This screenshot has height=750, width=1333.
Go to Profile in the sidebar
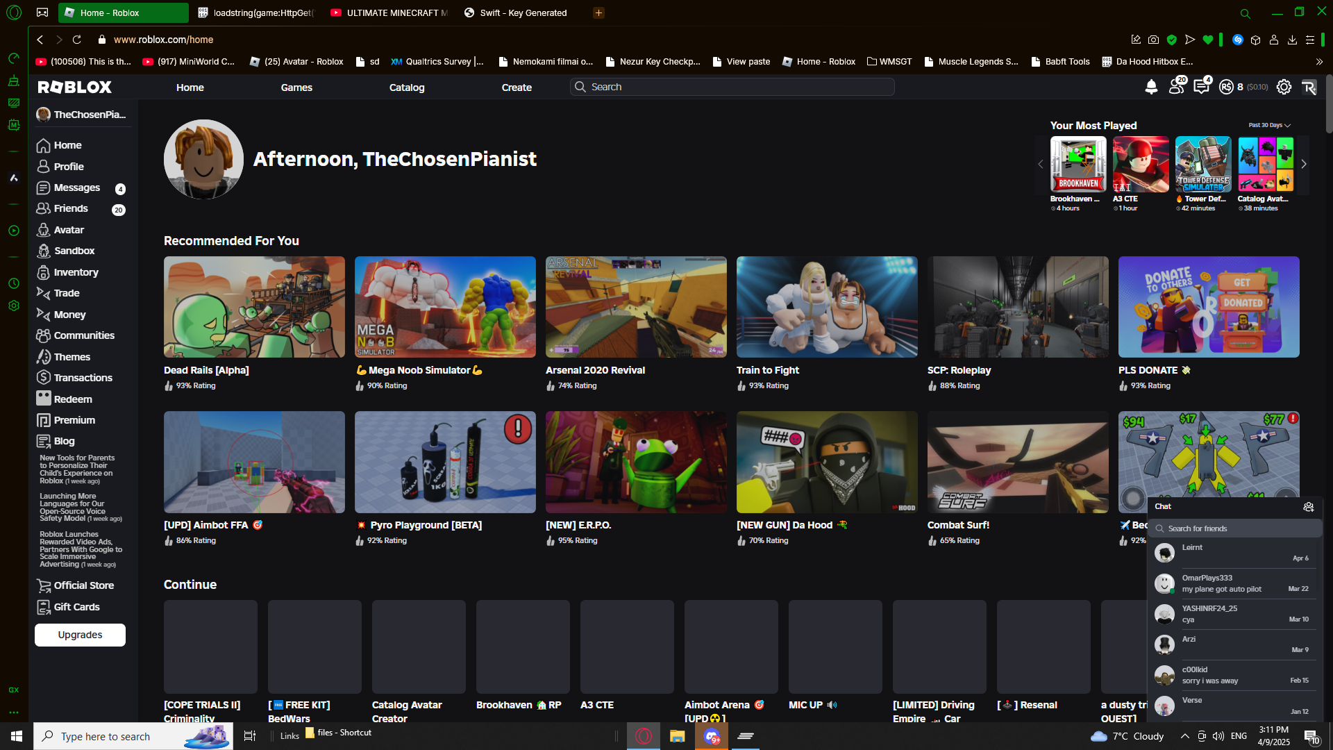click(69, 167)
